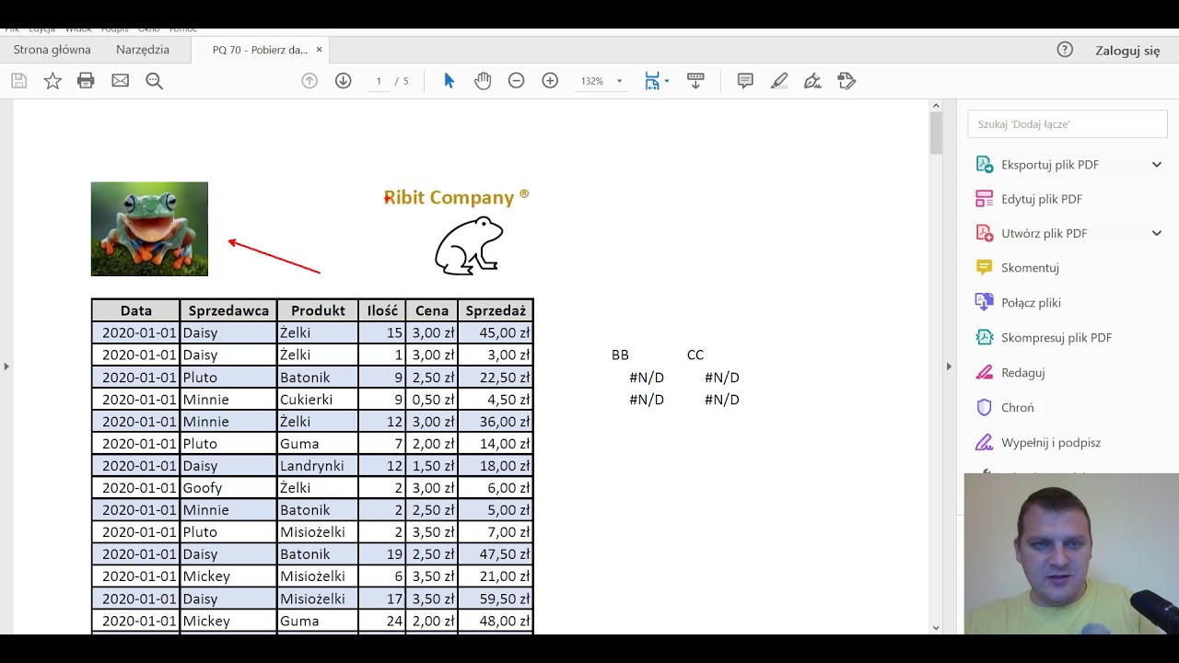Click the CC label
This screenshot has height=663, width=1179.
695,355
